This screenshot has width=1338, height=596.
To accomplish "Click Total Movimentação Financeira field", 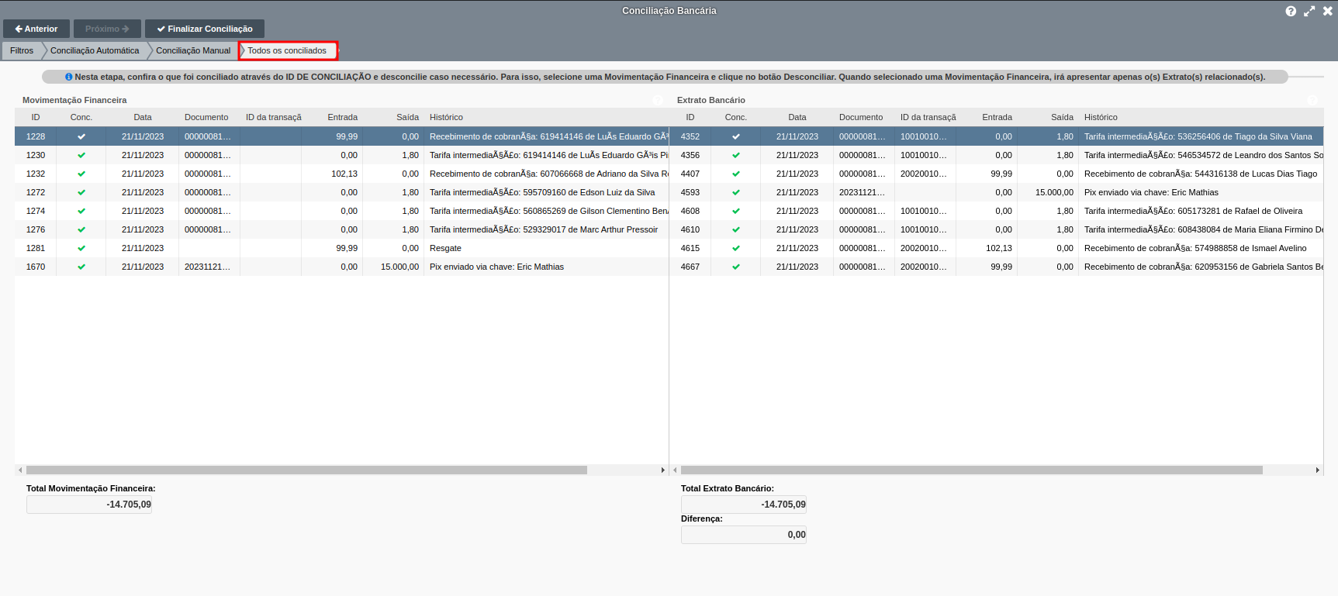I will point(89,505).
